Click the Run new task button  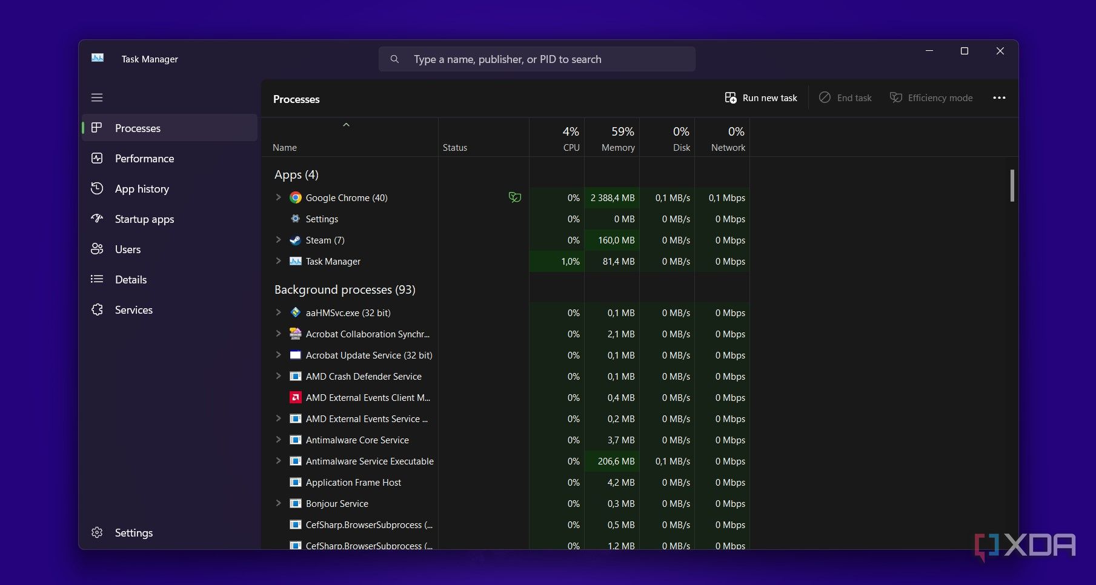[761, 97]
